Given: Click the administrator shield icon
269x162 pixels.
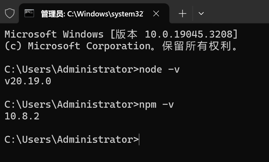Looking at the screenshot, I should click(x=9, y=13).
